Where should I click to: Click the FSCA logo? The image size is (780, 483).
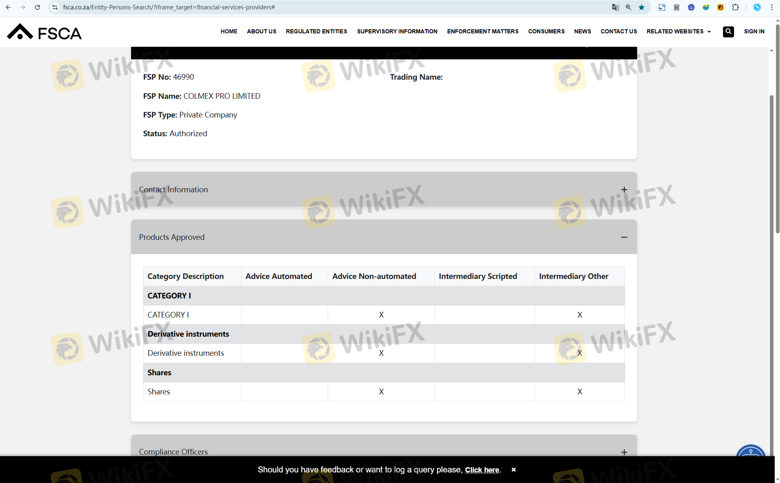coord(44,32)
